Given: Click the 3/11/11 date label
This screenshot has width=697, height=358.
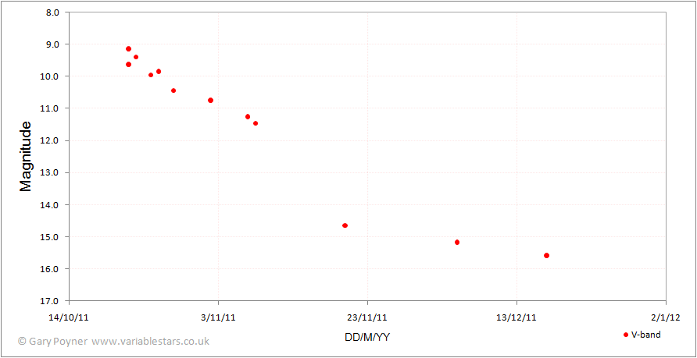Looking at the screenshot, I should click(x=218, y=317).
